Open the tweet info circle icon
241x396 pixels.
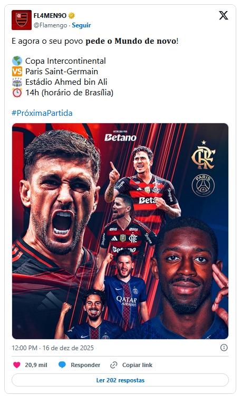coord(224,348)
